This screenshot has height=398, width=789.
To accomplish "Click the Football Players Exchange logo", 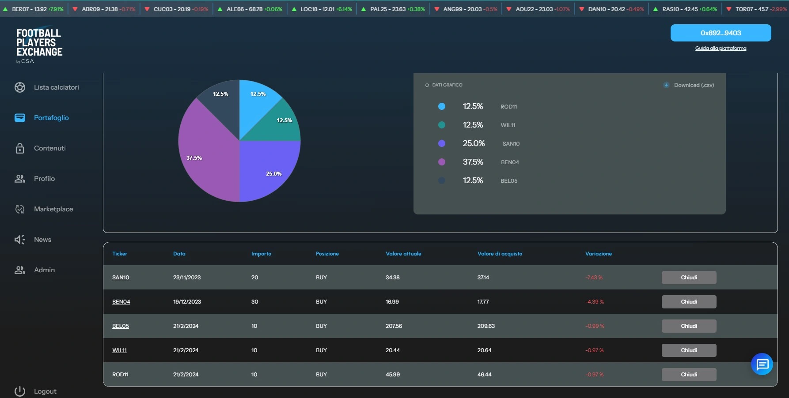I will (x=39, y=45).
